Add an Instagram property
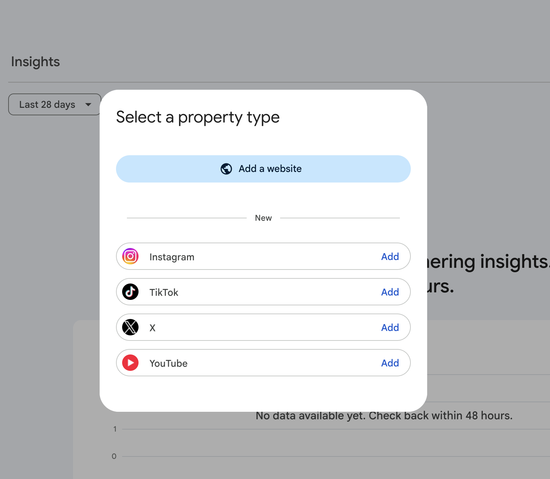550x479 pixels. pyautogui.click(x=390, y=257)
